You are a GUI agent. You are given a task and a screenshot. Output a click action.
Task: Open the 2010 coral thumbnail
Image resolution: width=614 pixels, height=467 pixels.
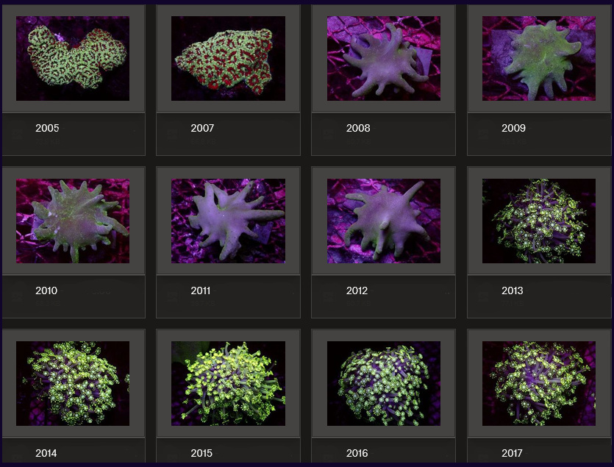tap(73, 221)
